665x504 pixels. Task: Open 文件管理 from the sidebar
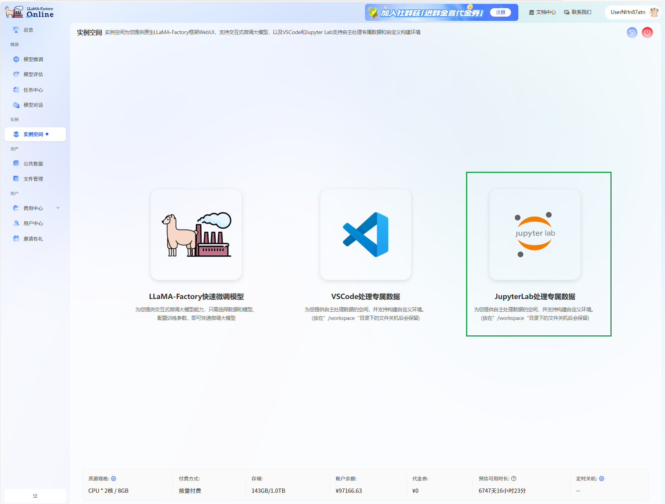pyautogui.click(x=33, y=179)
